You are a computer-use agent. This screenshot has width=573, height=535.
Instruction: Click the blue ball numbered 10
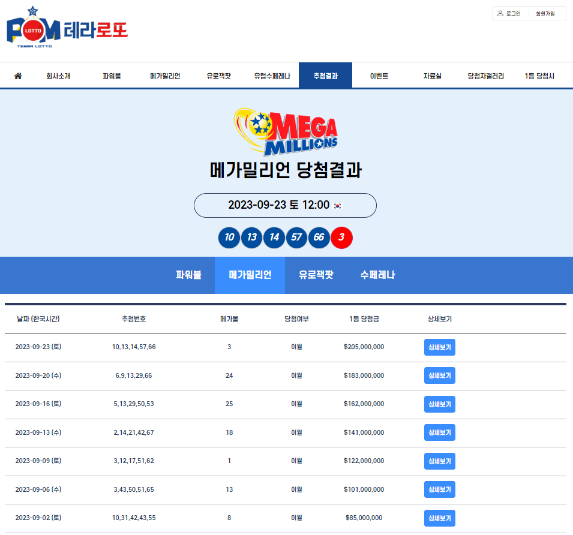click(x=229, y=238)
